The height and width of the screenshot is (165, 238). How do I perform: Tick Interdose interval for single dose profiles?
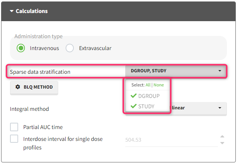click(x=14, y=139)
